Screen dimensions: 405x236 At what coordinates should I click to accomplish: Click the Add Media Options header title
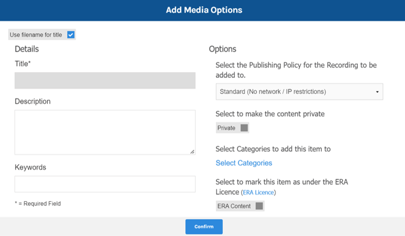coord(204,10)
